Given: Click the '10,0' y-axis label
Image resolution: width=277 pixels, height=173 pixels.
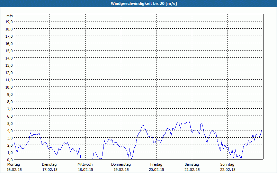Looking at the screenshot, I should click(x=9, y=87).
